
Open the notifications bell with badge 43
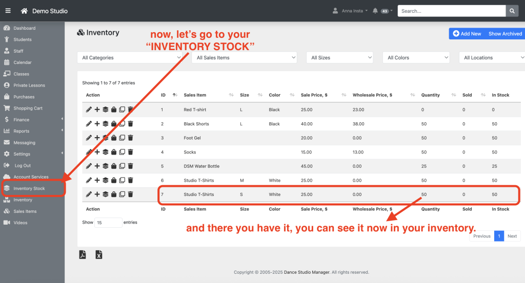click(382, 11)
